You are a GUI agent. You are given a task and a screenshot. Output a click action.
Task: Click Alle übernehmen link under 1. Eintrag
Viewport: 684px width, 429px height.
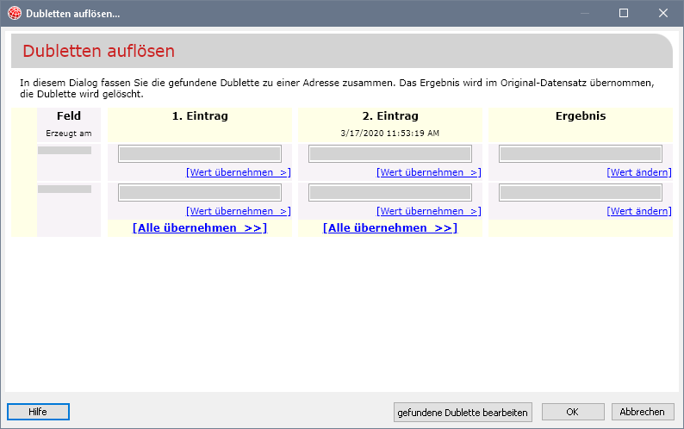pos(200,227)
